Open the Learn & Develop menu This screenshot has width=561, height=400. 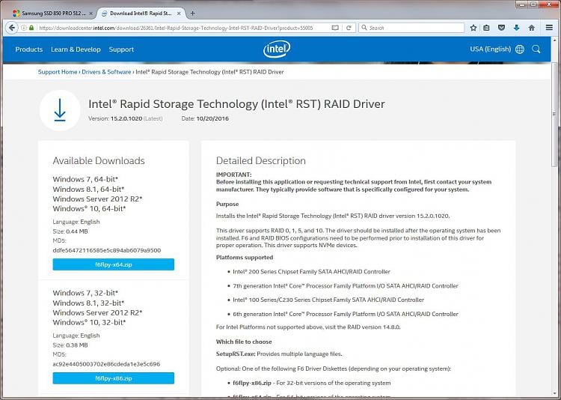click(x=76, y=49)
